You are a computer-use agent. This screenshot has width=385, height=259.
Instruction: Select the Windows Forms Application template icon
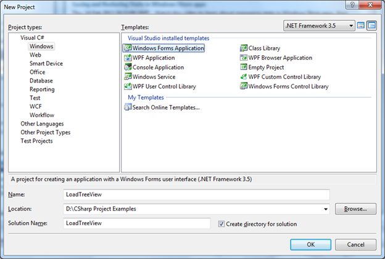click(128, 48)
